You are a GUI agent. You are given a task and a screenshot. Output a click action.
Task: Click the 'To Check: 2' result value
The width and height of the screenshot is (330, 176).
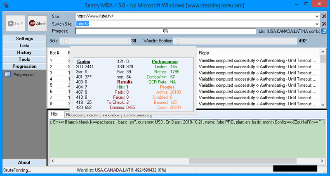coord(118,102)
